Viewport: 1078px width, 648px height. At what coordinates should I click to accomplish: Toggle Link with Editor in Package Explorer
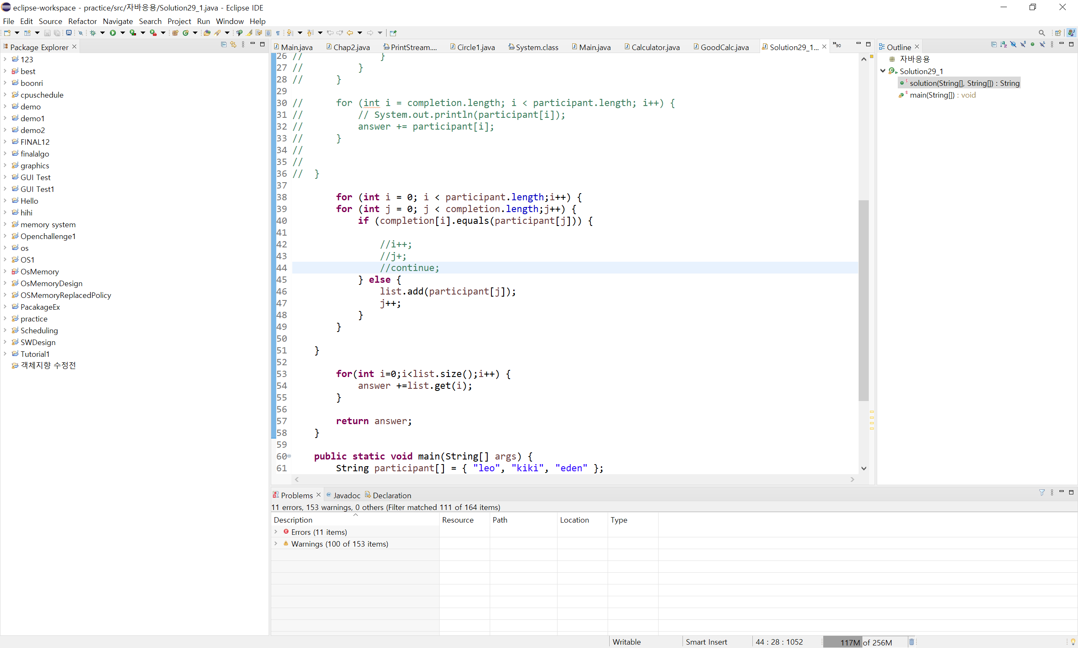(x=233, y=45)
